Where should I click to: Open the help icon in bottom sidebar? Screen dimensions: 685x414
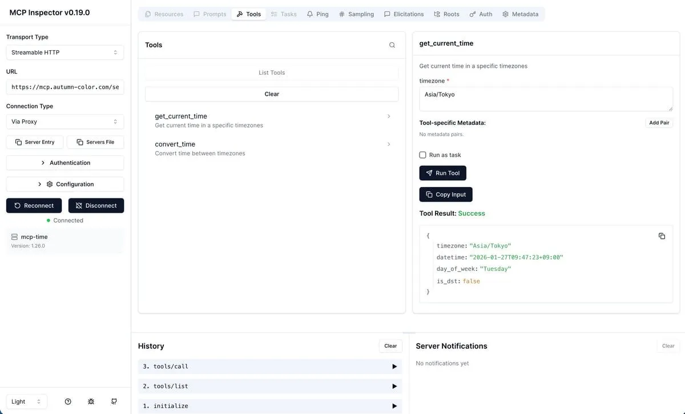point(68,401)
